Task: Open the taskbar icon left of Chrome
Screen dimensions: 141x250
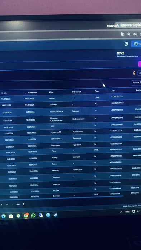Action: click(x=18, y=216)
